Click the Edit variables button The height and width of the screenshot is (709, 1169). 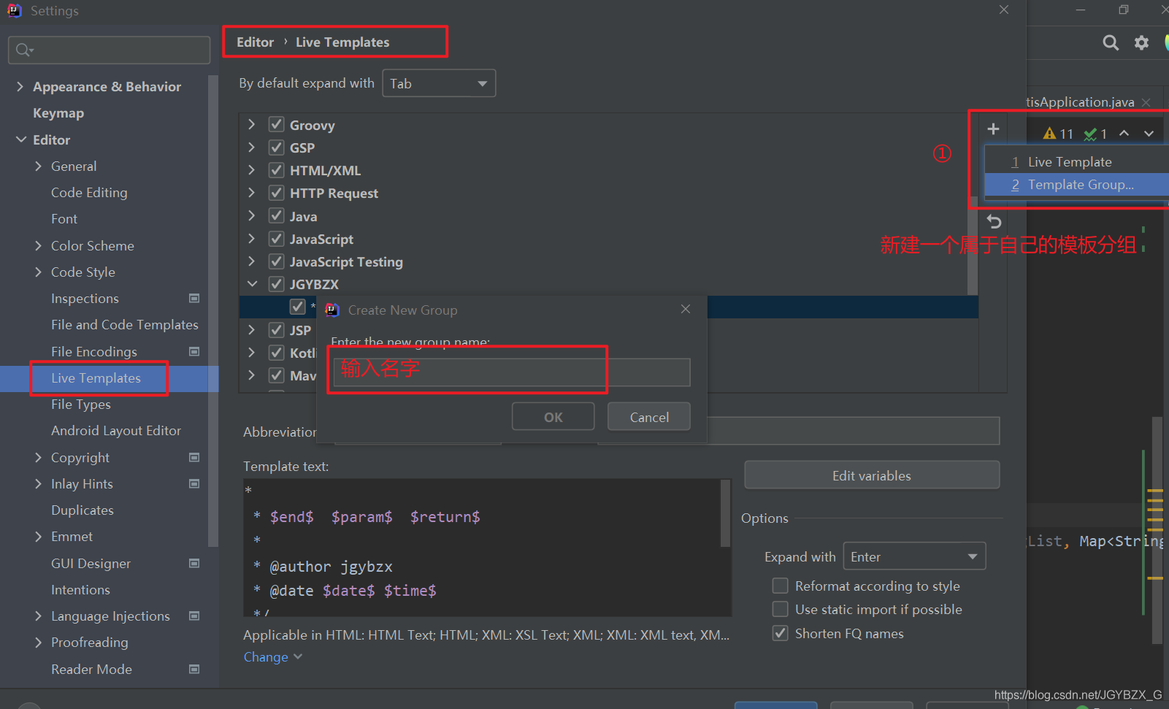pyautogui.click(x=872, y=475)
